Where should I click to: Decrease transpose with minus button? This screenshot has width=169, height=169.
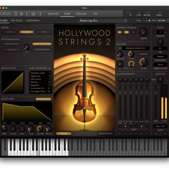pos(155,32)
